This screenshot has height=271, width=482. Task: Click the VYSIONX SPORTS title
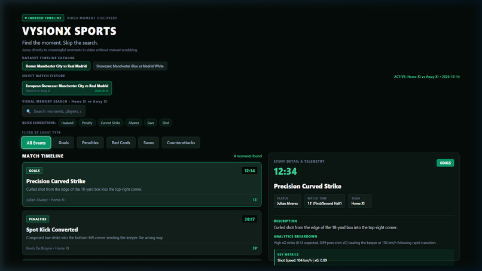[69, 31]
